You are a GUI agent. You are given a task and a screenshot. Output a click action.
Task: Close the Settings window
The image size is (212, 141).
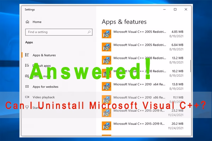186,9
